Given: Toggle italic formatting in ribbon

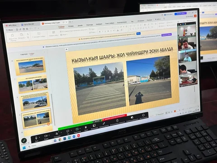Looking at the screenshot, I should (103, 31).
